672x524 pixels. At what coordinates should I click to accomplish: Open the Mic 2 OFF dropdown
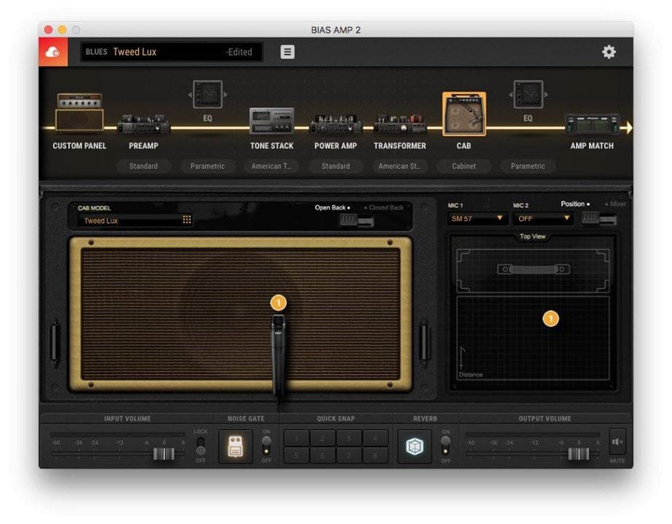point(543,218)
